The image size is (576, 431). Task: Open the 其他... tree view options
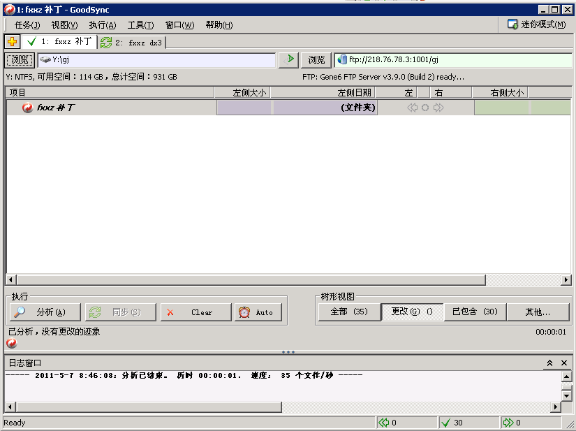pos(538,312)
